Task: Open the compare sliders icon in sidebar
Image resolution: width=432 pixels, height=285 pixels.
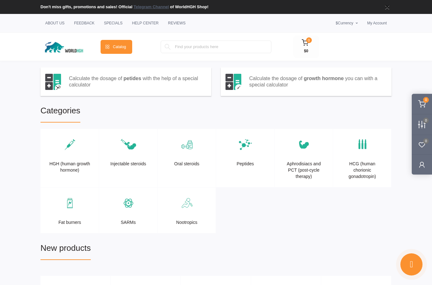Action: [422, 124]
